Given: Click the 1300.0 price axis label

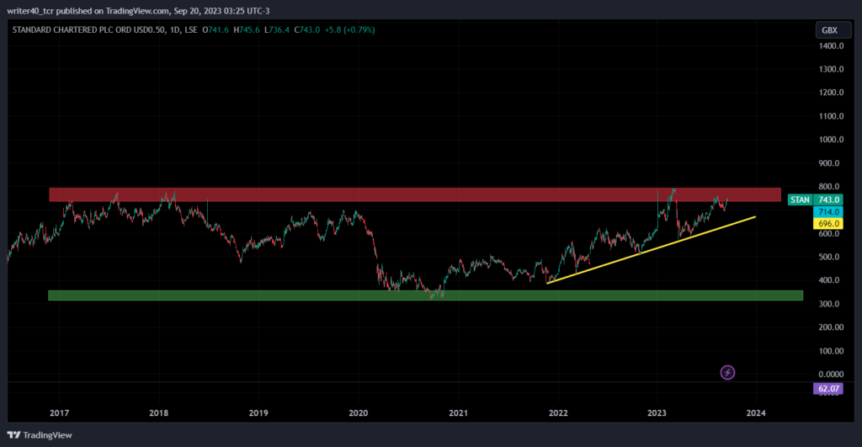Looking at the screenshot, I should coord(831,69).
